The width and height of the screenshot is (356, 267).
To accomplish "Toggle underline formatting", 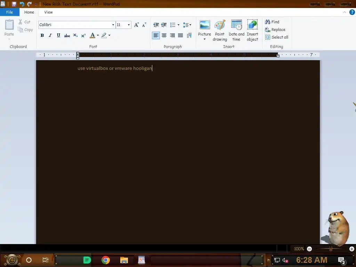I will click(58, 35).
